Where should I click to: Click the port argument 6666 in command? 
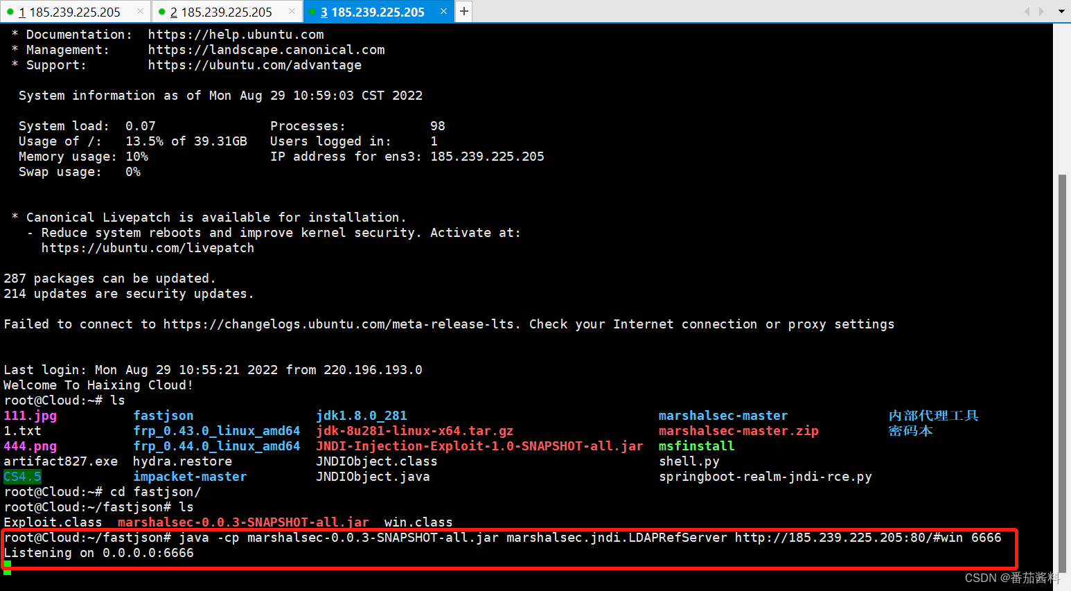pos(986,538)
